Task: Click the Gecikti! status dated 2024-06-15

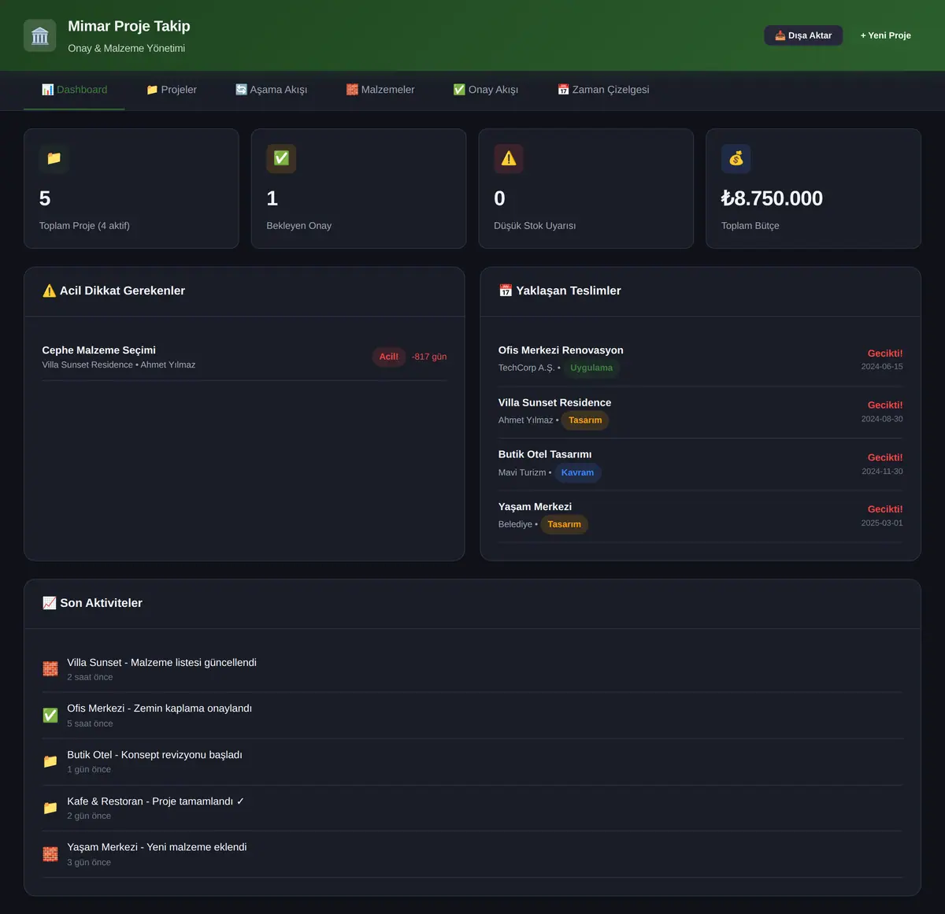Action: pos(885,353)
